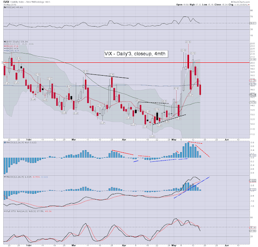Click the RSI 70 overbought axis label
Image resolution: width=258 pixels, height=247 pixels.
click(252, 16)
